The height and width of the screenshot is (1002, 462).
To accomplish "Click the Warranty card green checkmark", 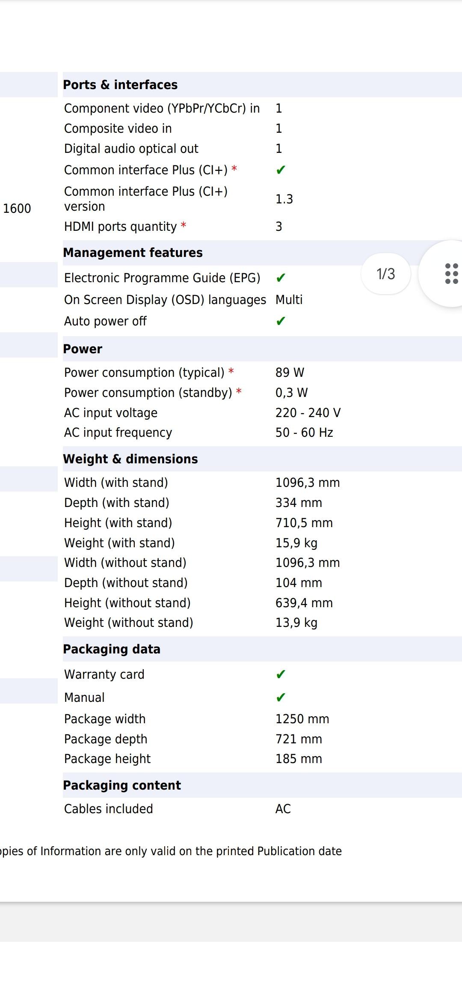I will click(x=281, y=674).
